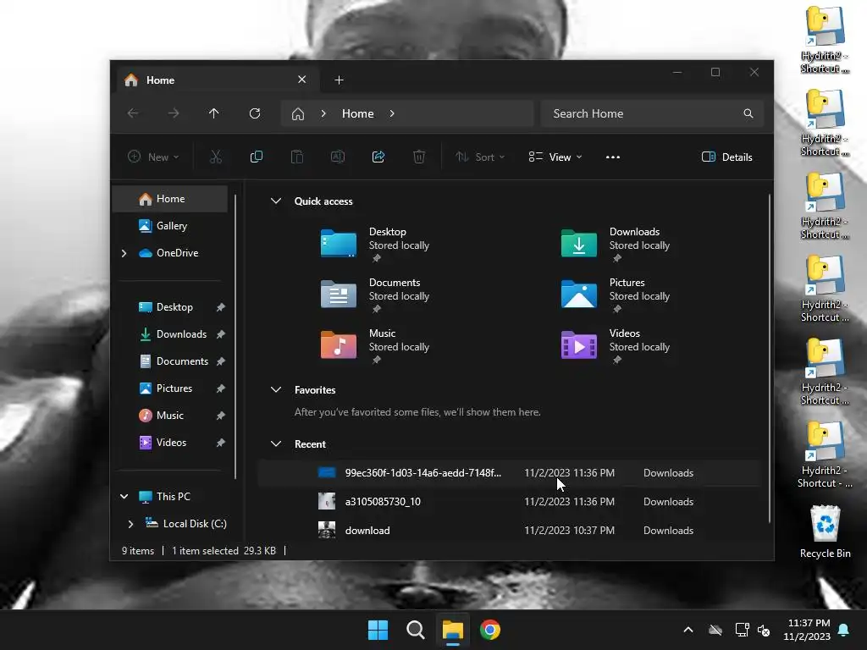Open the New dropdown menu
Image resolution: width=867 pixels, height=650 pixels.
(153, 157)
